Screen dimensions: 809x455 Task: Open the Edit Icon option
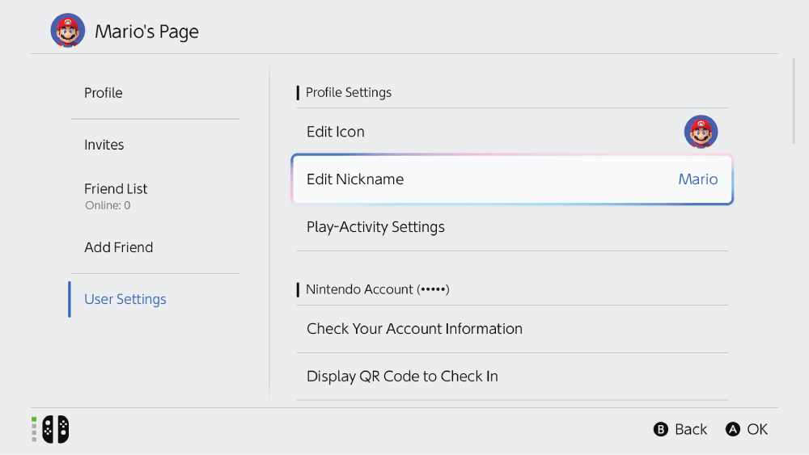coord(336,132)
